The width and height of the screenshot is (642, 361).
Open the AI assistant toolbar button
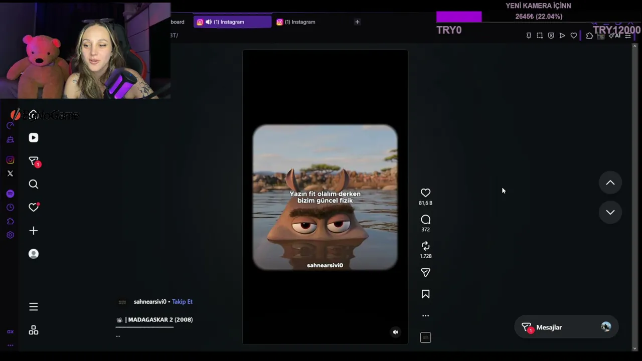coord(615,36)
